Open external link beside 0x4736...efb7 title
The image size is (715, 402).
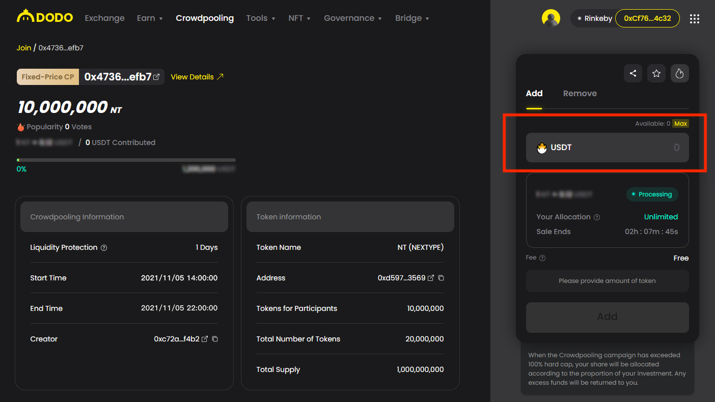pos(157,77)
